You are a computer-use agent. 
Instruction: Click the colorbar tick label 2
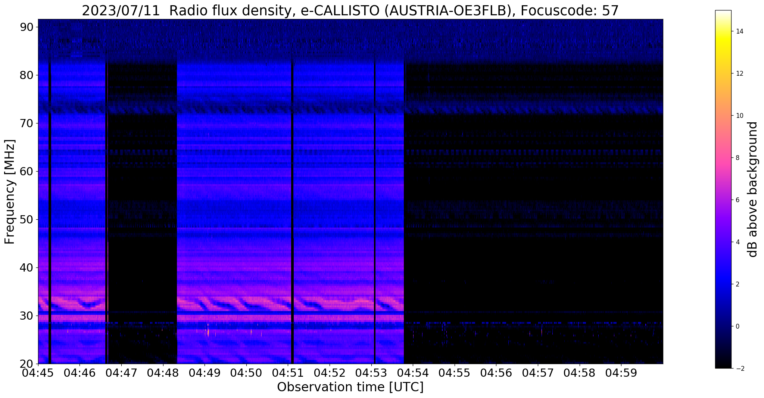point(737,284)
